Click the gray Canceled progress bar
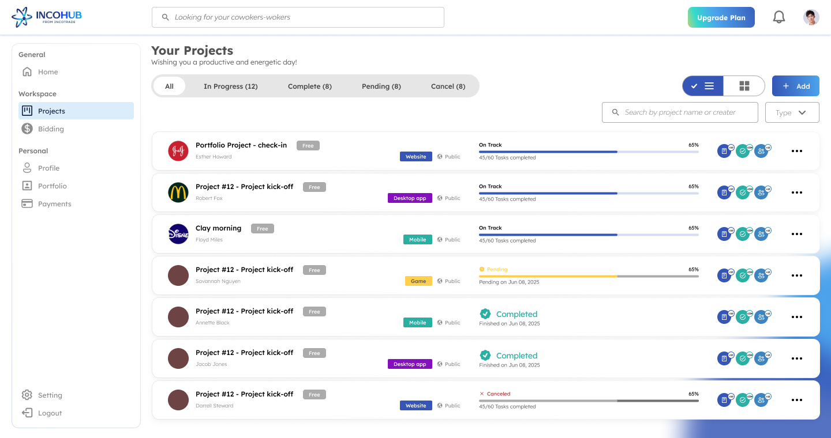This screenshot has height=438, width=831. (589, 401)
